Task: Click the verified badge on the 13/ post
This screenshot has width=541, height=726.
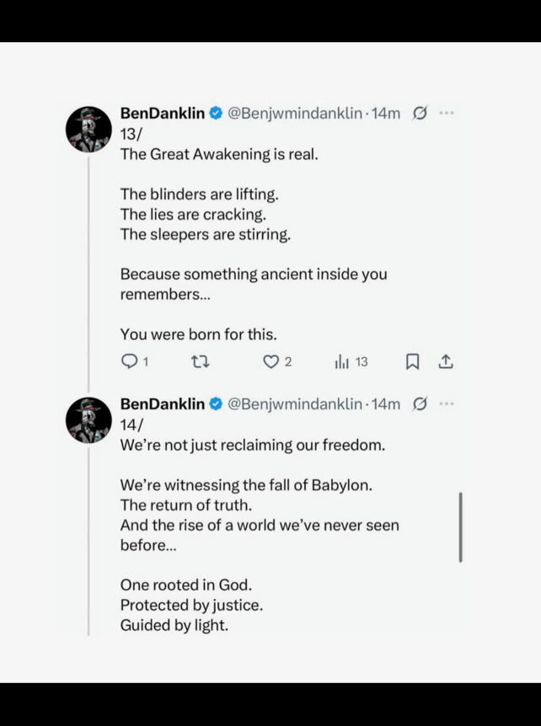Action: pos(216,114)
